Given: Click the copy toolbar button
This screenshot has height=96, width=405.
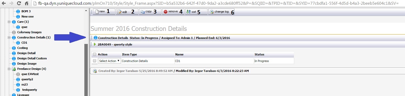Looking at the screenshot, I should coord(150,12).
